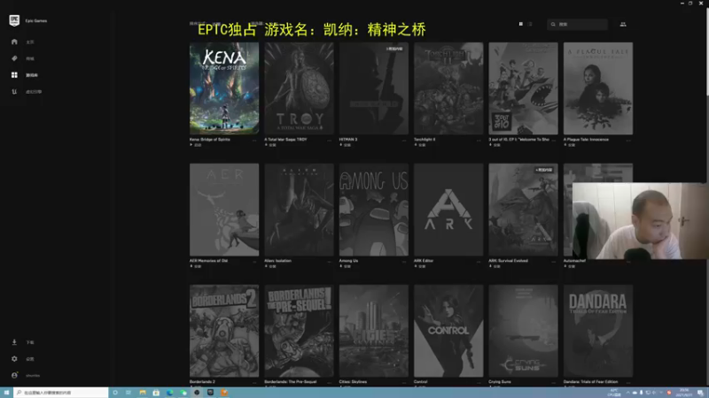Open Downloads from the sidebar
Viewport: 709px width, 398px height.
coord(14,342)
